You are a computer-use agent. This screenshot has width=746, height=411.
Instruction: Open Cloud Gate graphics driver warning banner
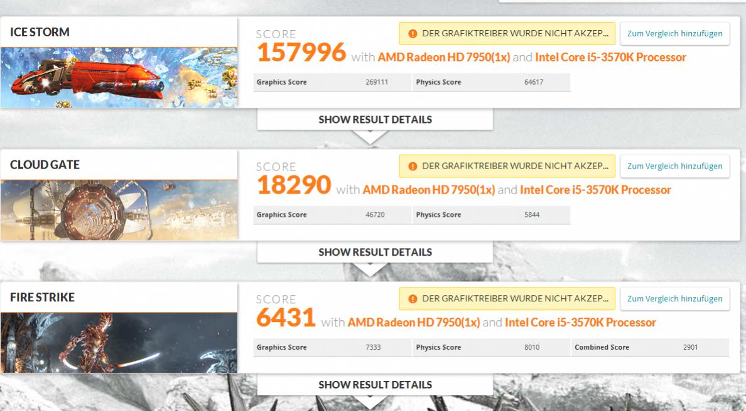[507, 166]
